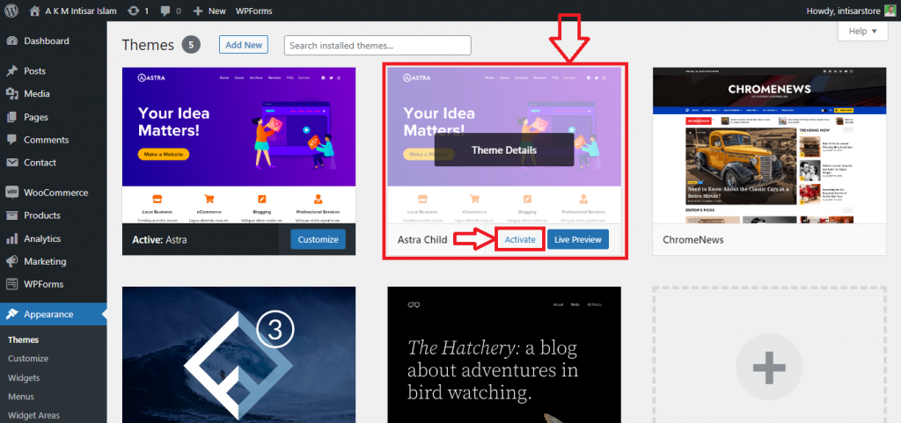Click the Appearance paintbrush icon
Viewport: 901px width, 423px height.
(x=12, y=315)
